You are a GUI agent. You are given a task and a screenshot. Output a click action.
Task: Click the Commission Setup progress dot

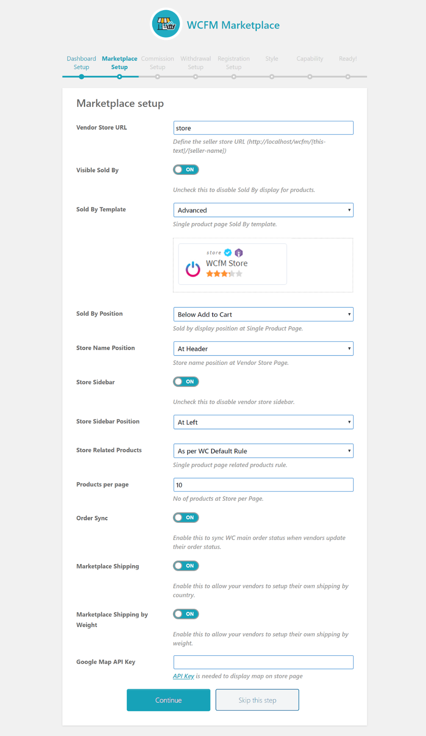pyautogui.click(x=157, y=77)
